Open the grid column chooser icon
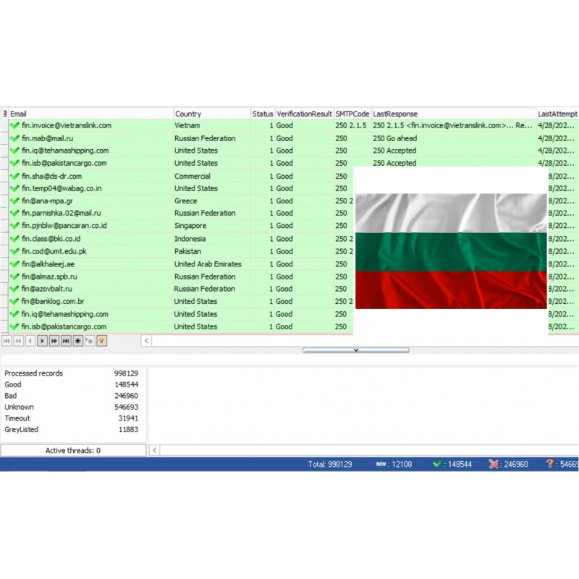Image resolution: width=579 pixels, height=579 pixels. coord(4,114)
